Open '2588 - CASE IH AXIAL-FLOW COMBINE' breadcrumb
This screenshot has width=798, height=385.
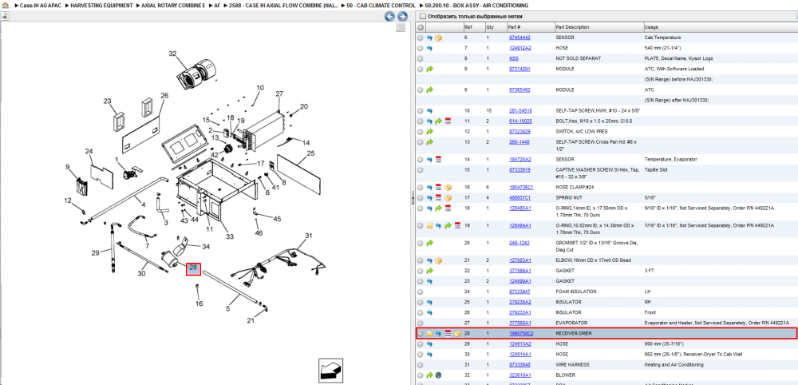coord(283,5)
